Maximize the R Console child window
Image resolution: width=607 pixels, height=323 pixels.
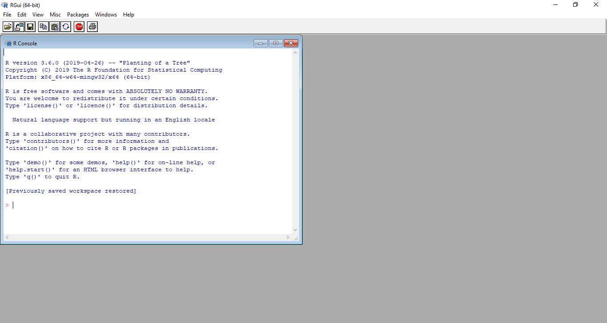[276, 43]
